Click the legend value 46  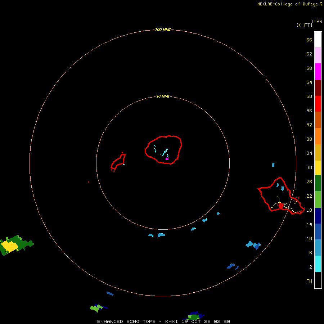tap(309, 111)
